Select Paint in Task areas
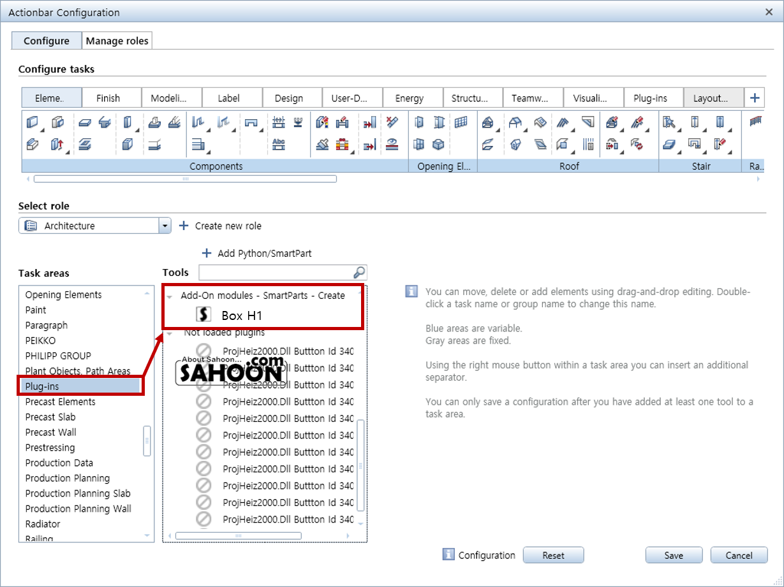784x587 pixels. 36,310
